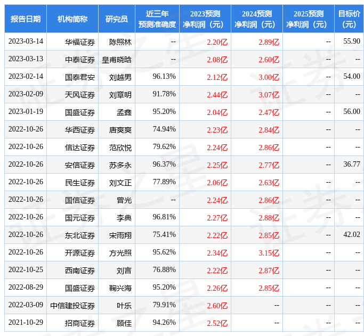Click the 近三年预测准确度 column header
Viewport: 364px width, 336px height.
click(157, 19)
